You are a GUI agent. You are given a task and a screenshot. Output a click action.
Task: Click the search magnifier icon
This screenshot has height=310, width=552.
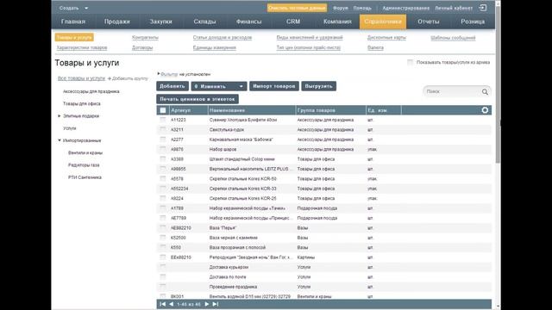tap(485, 92)
